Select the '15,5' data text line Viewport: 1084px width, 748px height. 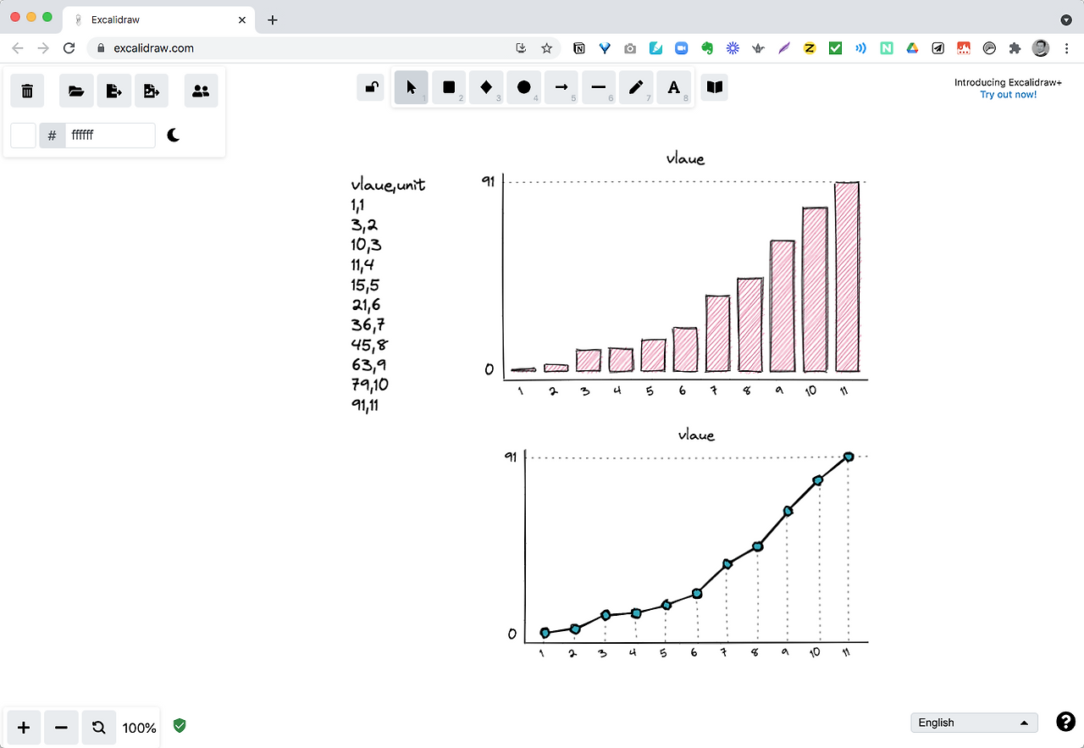coord(365,285)
